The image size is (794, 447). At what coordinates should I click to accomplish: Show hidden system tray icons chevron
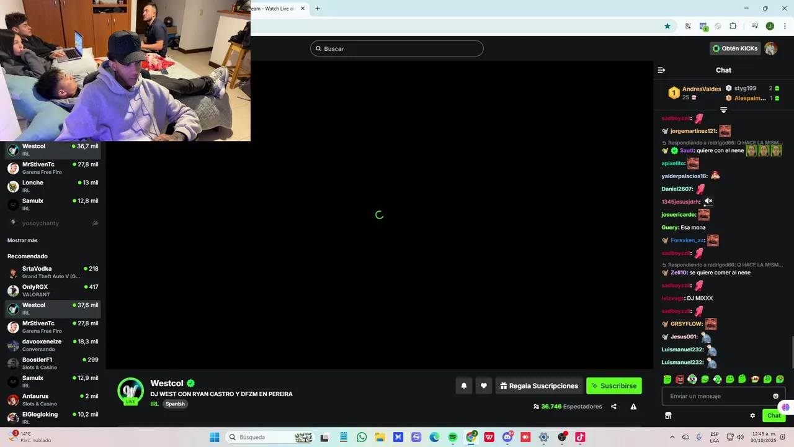[672, 437]
